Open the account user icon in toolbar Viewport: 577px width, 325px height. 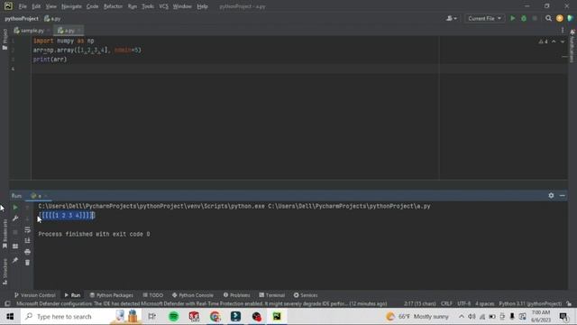tap(452, 18)
